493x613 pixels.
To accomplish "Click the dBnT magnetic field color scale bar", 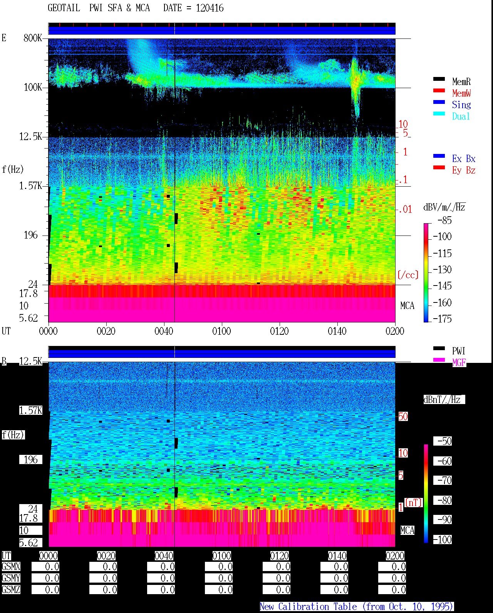I will (426, 494).
